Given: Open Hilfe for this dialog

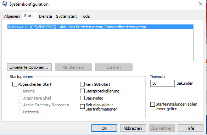Looking at the screenshot, I should tap(190, 128).
